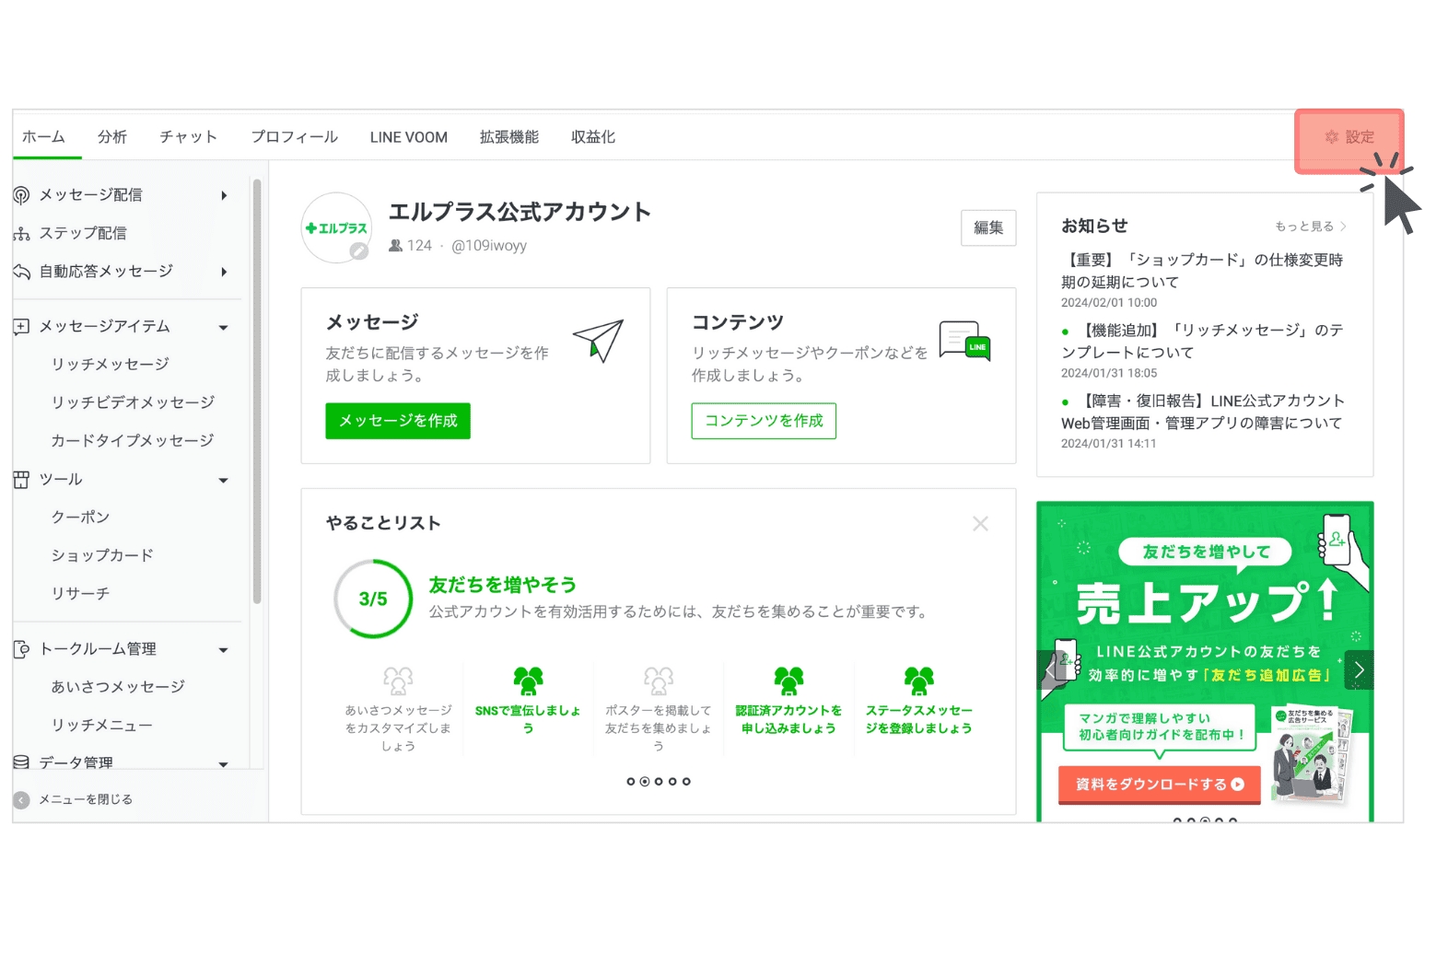This screenshot has height=954, width=1448.
Task: Close the やることリスト panel with X
Action: click(x=980, y=524)
